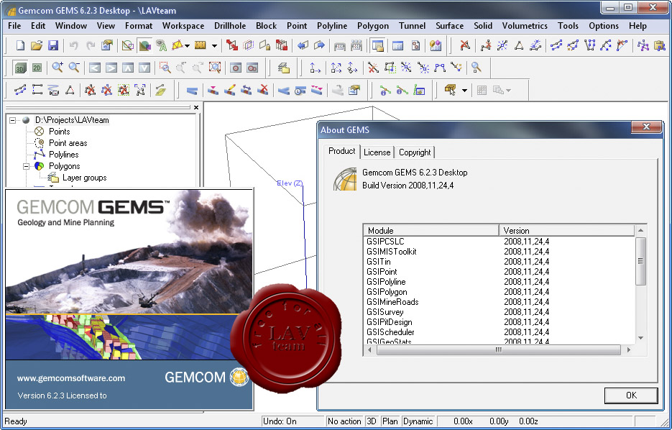672x430 pixels.
Task: Pan view left with the left-arrow icon
Action: 95,68
